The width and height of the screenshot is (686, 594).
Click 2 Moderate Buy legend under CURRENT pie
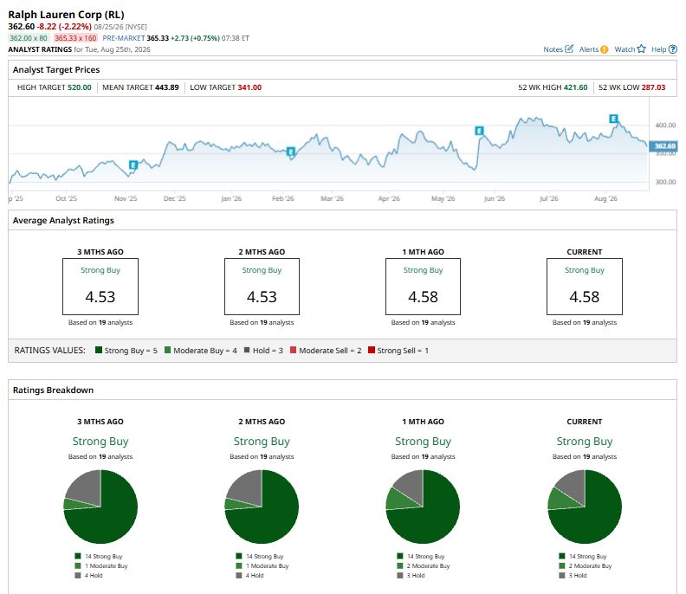point(586,566)
